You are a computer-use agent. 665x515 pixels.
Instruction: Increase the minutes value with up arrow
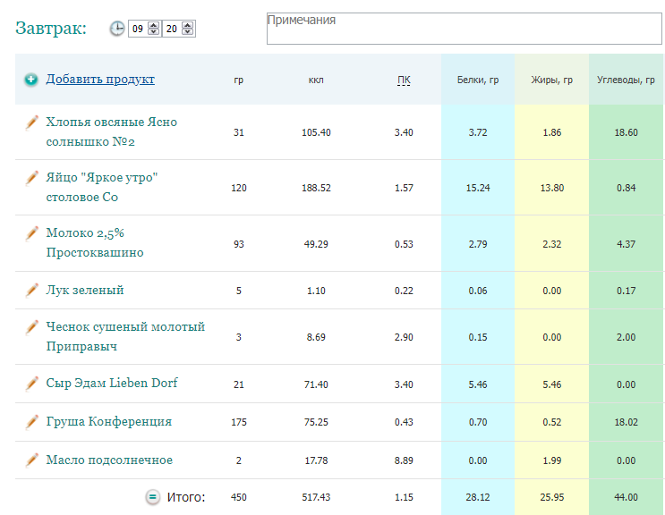187,25
